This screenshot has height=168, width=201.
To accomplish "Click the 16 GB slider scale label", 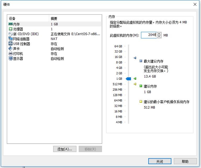I will (x=118, y=57).
